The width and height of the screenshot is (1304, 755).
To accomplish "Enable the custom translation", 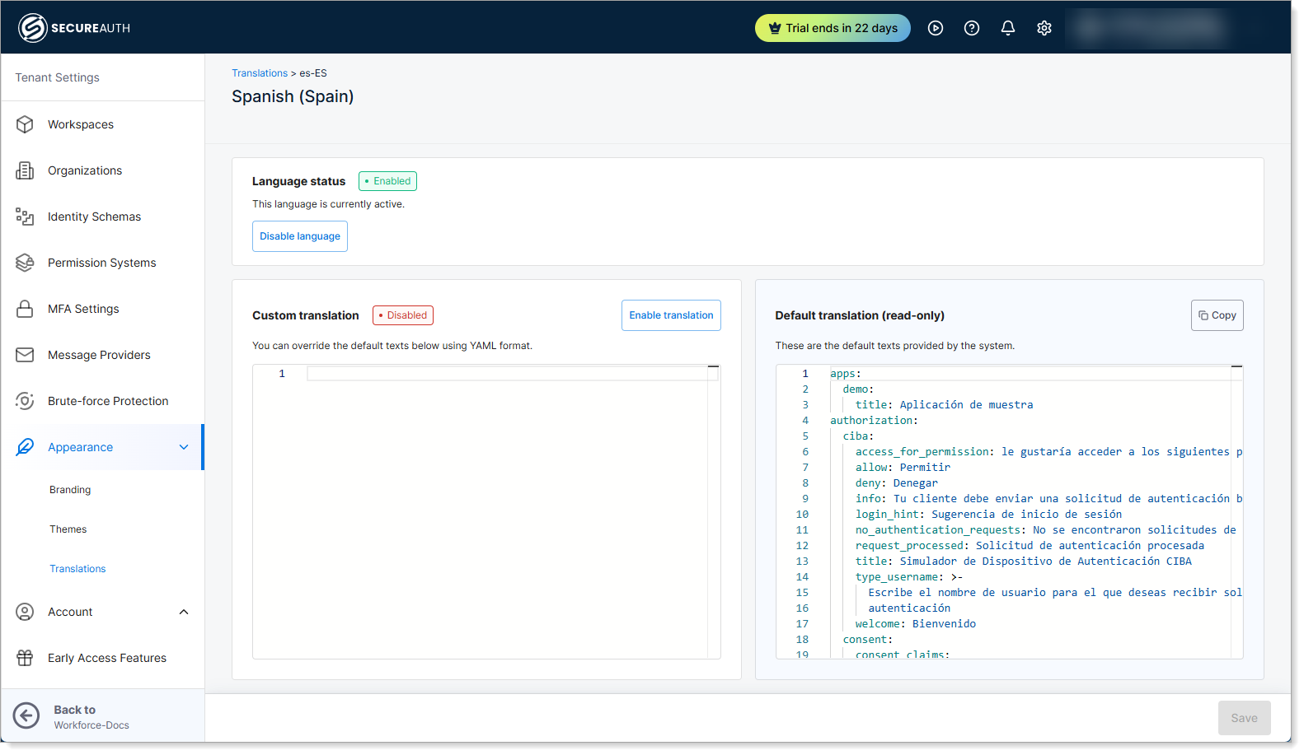I will (x=670, y=315).
